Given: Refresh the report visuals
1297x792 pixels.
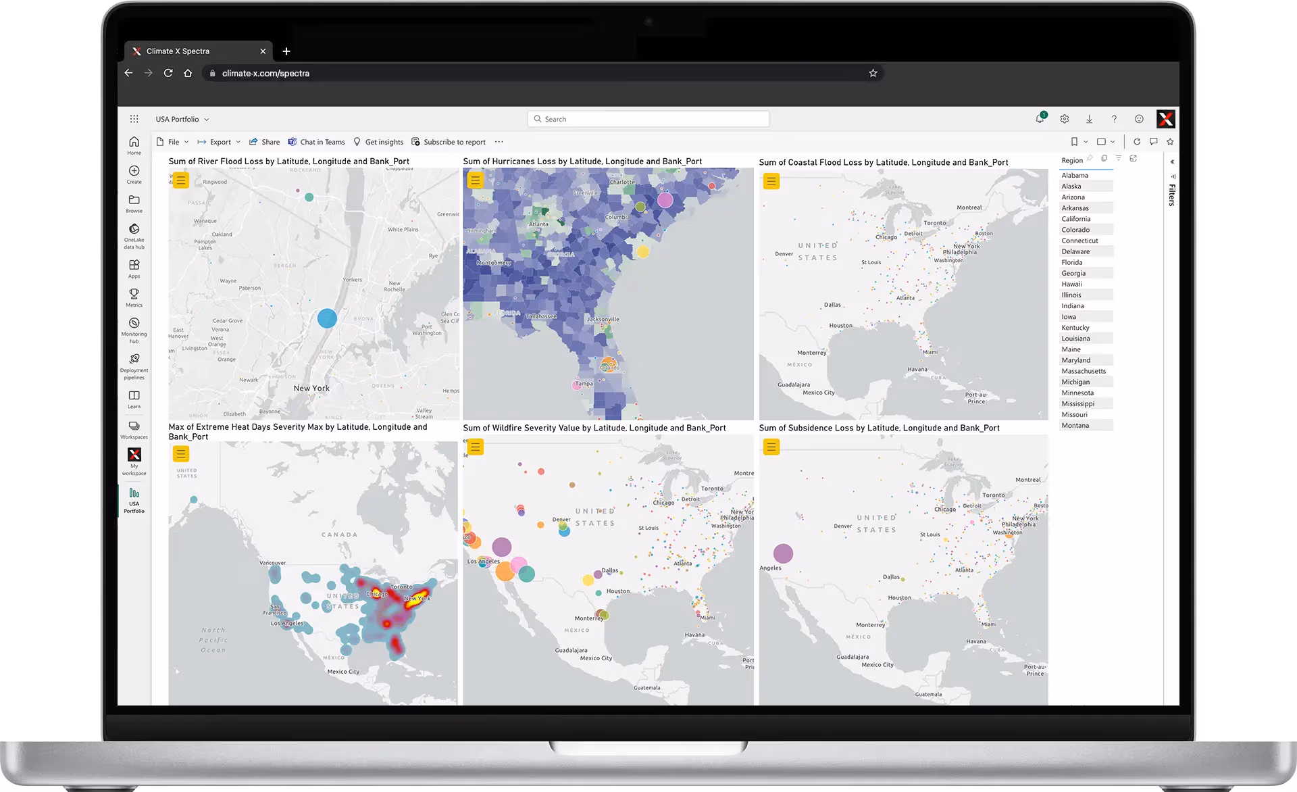Looking at the screenshot, I should (x=1137, y=141).
